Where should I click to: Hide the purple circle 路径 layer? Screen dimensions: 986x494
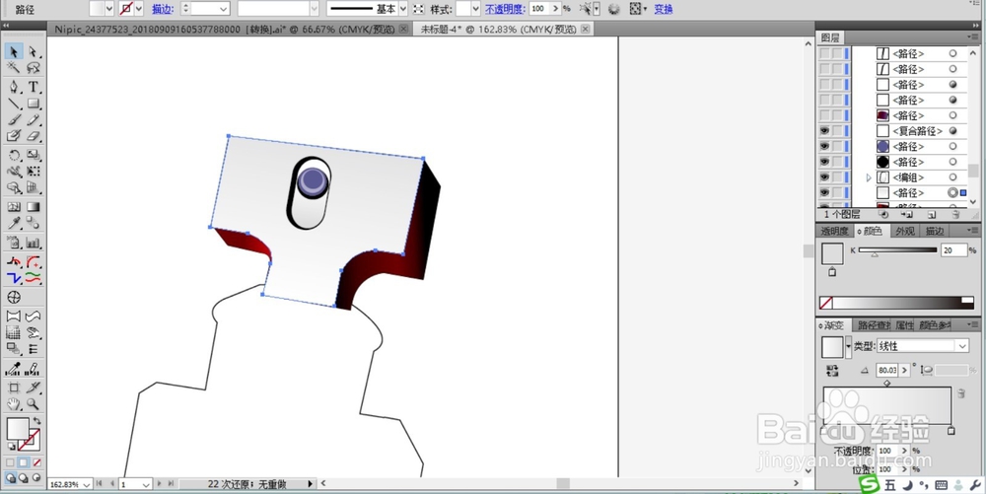pos(824,147)
